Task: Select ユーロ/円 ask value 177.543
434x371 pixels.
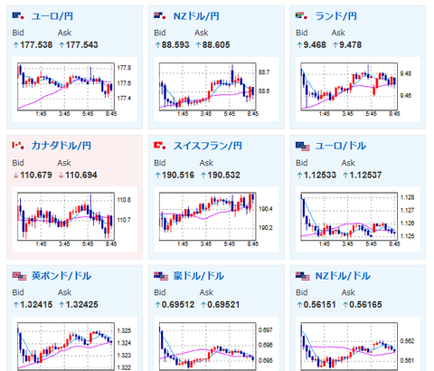Action: pyautogui.click(x=81, y=45)
